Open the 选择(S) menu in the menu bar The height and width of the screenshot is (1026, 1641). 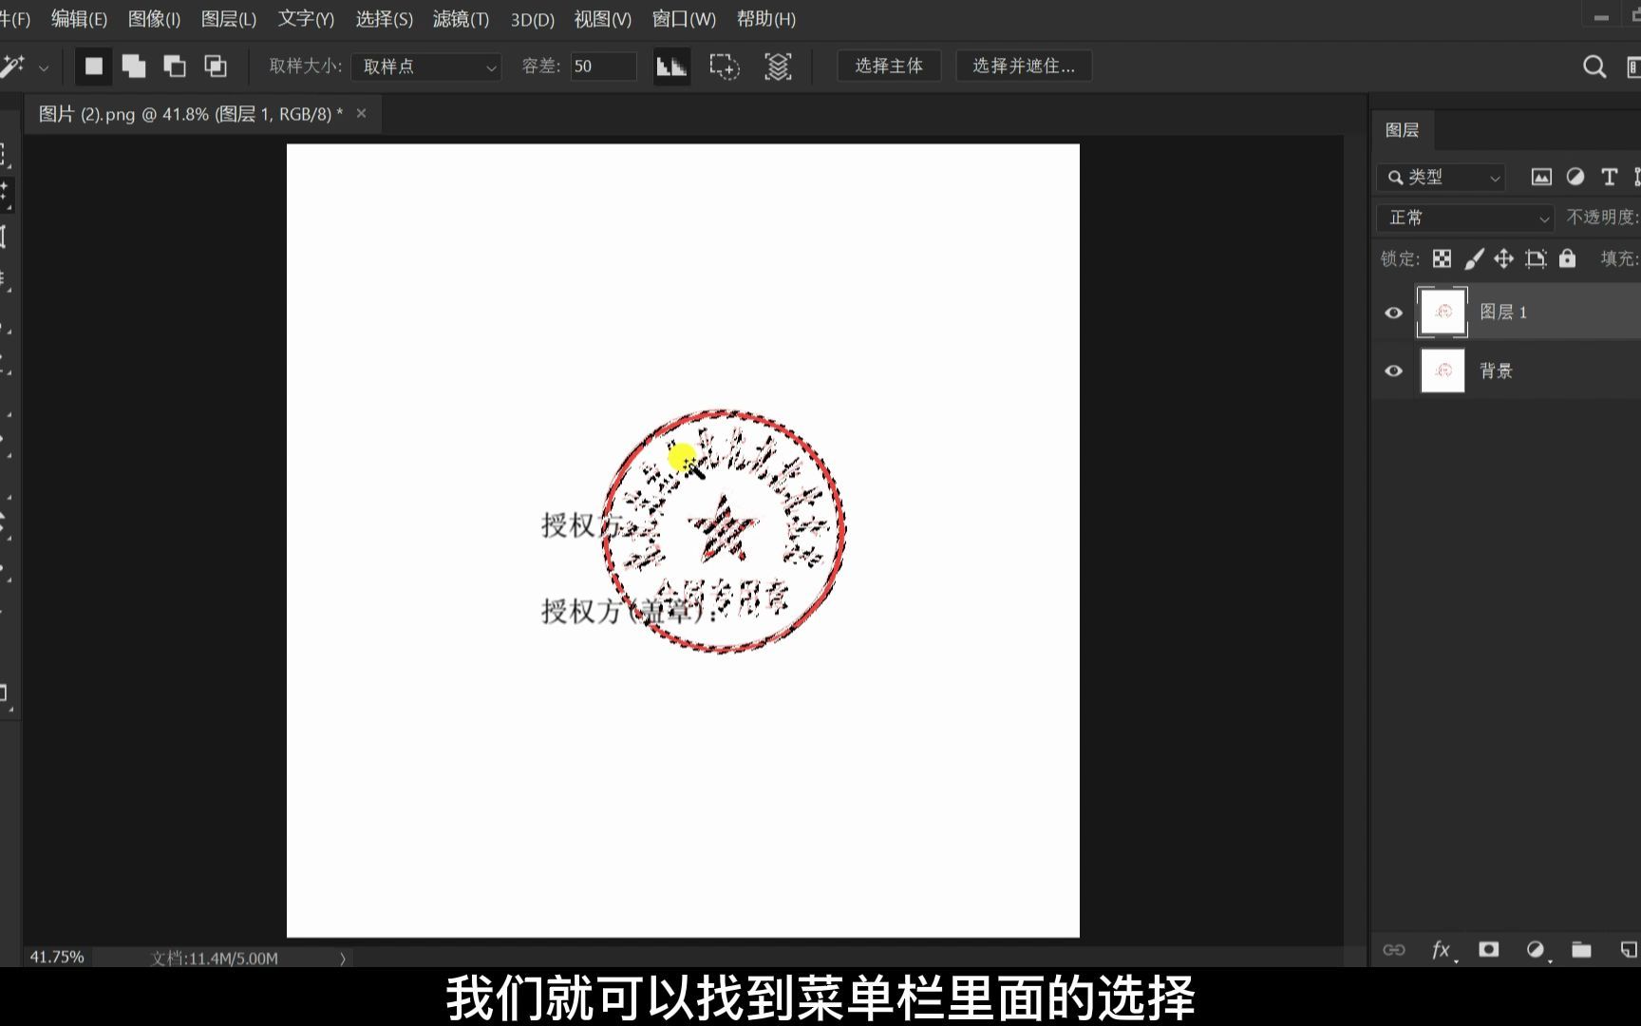pyautogui.click(x=384, y=19)
